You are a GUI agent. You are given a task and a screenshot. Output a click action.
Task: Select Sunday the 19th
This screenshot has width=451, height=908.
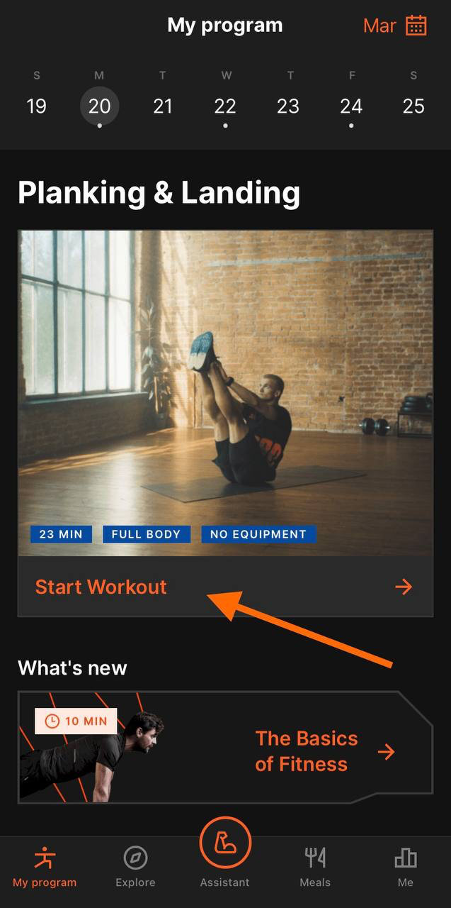36,106
